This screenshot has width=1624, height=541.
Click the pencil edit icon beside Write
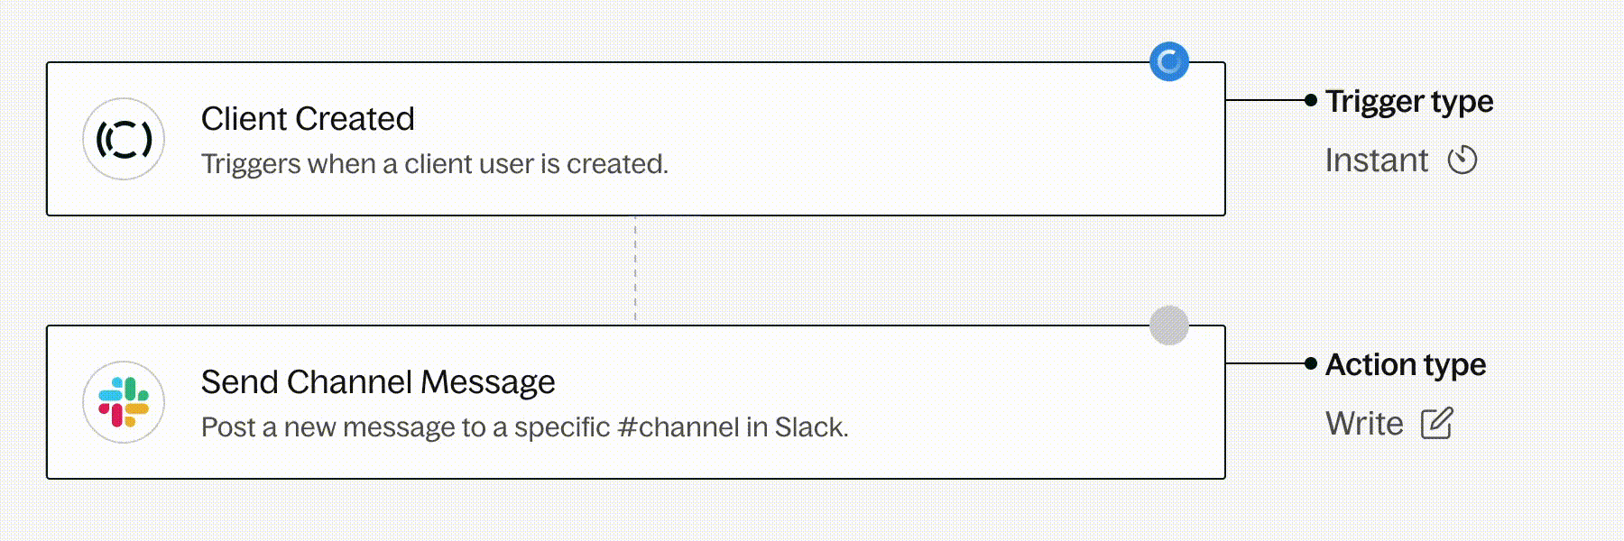point(1437,423)
